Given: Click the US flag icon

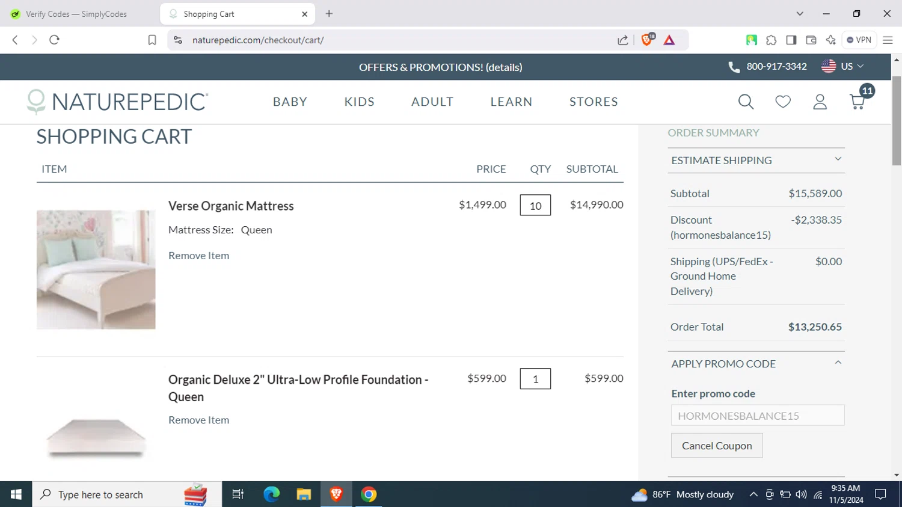Looking at the screenshot, I should point(829,66).
